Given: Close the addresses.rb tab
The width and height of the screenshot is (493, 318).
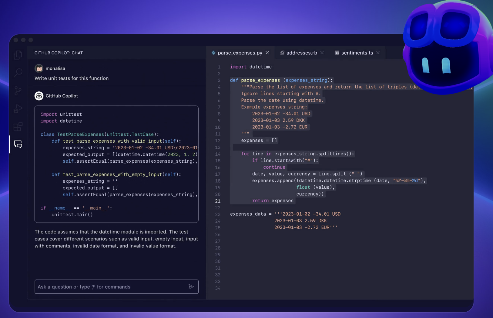Looking at the screenshot, I should point(322,53).
